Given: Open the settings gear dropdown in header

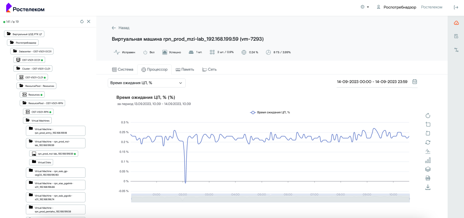Looking at the screenshot, I should pyautogui.click(x=364, y=7).
